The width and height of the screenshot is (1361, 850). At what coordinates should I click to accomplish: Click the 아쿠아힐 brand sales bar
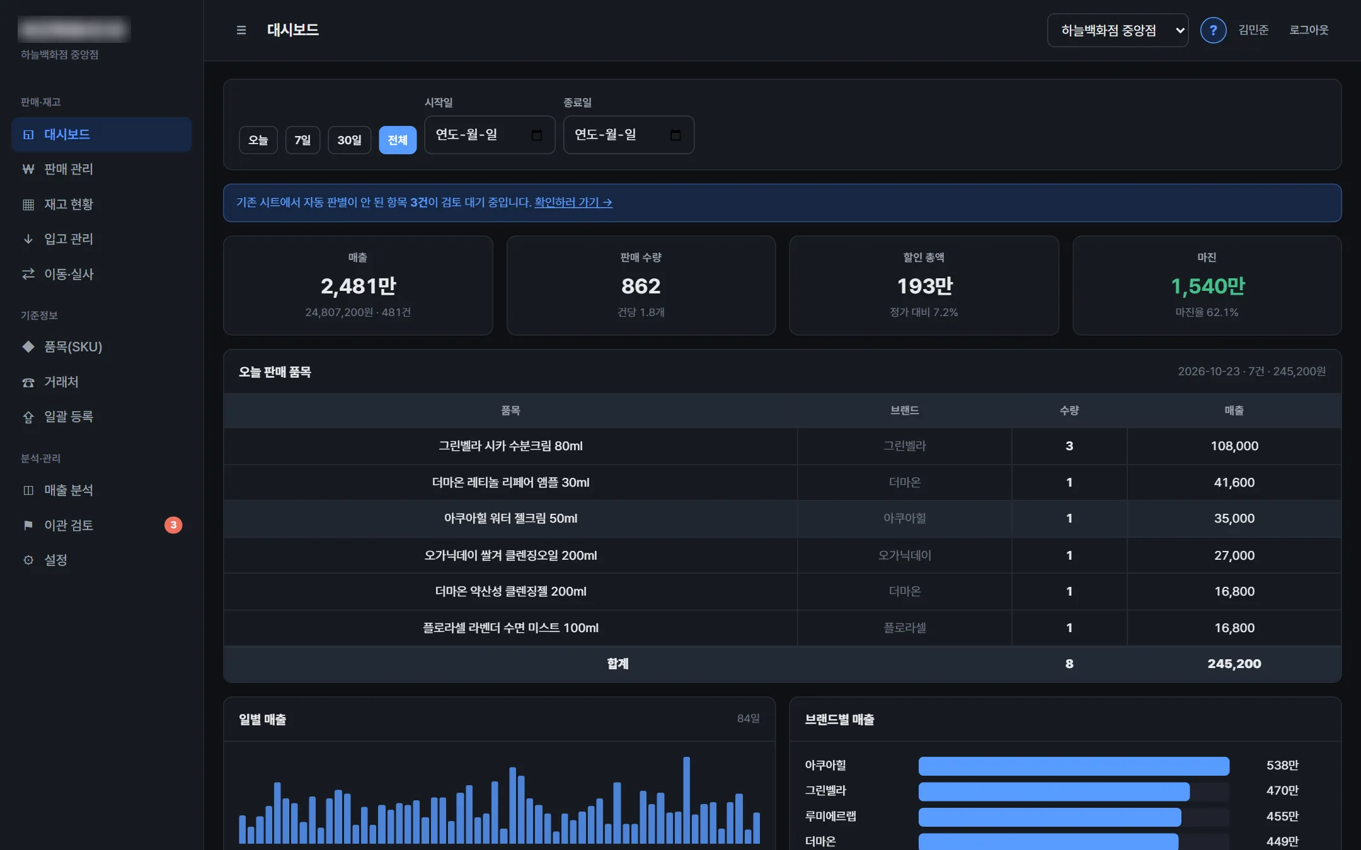1074,766
